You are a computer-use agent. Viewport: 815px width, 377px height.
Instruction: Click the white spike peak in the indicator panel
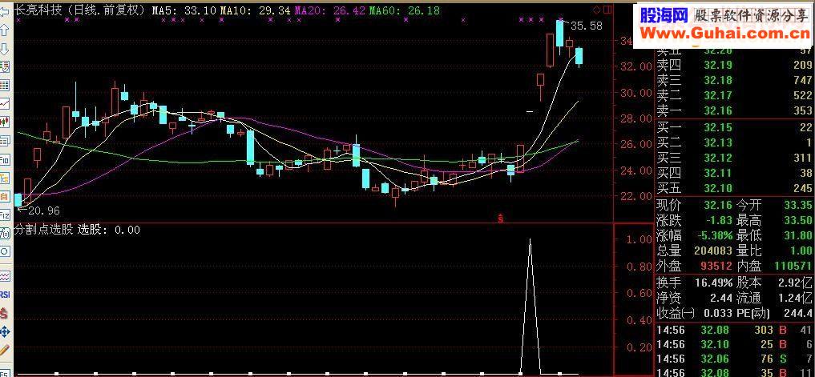click(x=531, y=241)
